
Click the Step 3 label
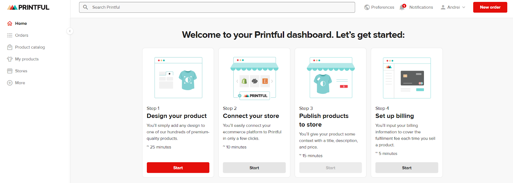pyautogui.click(x=306, y=108)
